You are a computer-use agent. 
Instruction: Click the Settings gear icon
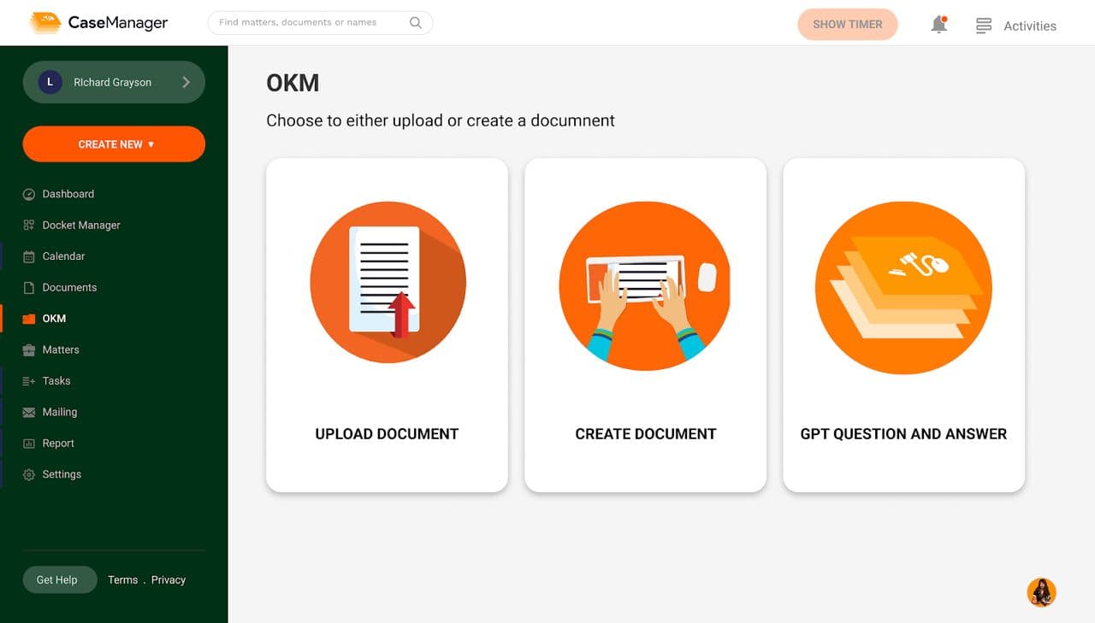click(x=29, y=475)
